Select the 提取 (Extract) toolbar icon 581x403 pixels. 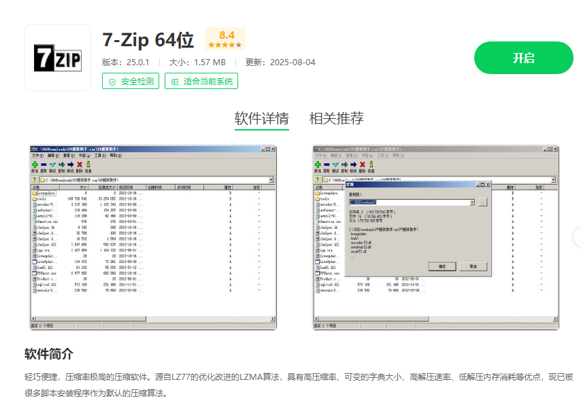tap(42, 164)
